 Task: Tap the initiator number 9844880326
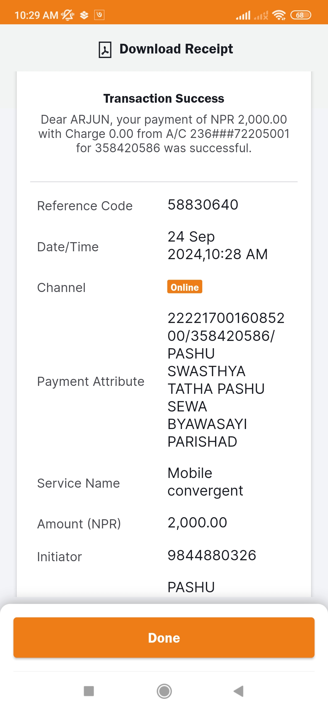(x=212, y=555)
